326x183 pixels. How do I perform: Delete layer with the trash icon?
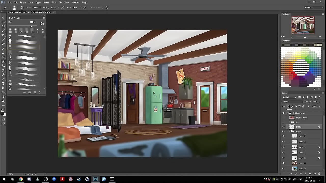pos(319,174)
